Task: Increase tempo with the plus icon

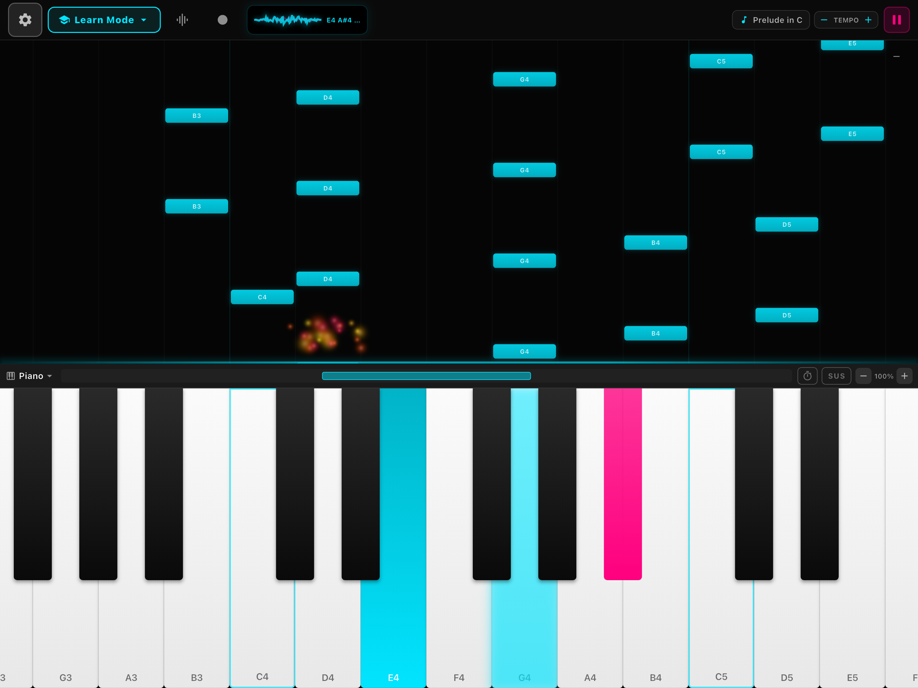Action: 868,20
